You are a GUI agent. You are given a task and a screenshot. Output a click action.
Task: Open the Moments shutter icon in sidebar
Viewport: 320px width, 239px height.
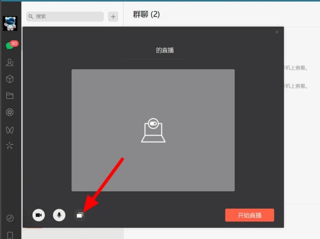point(10,112)
